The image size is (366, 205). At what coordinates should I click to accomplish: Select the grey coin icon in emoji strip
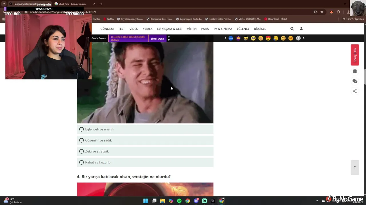298,38
